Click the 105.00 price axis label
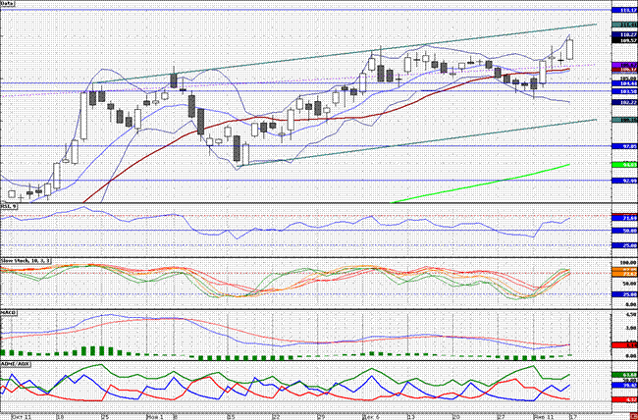 click(628, 79)
